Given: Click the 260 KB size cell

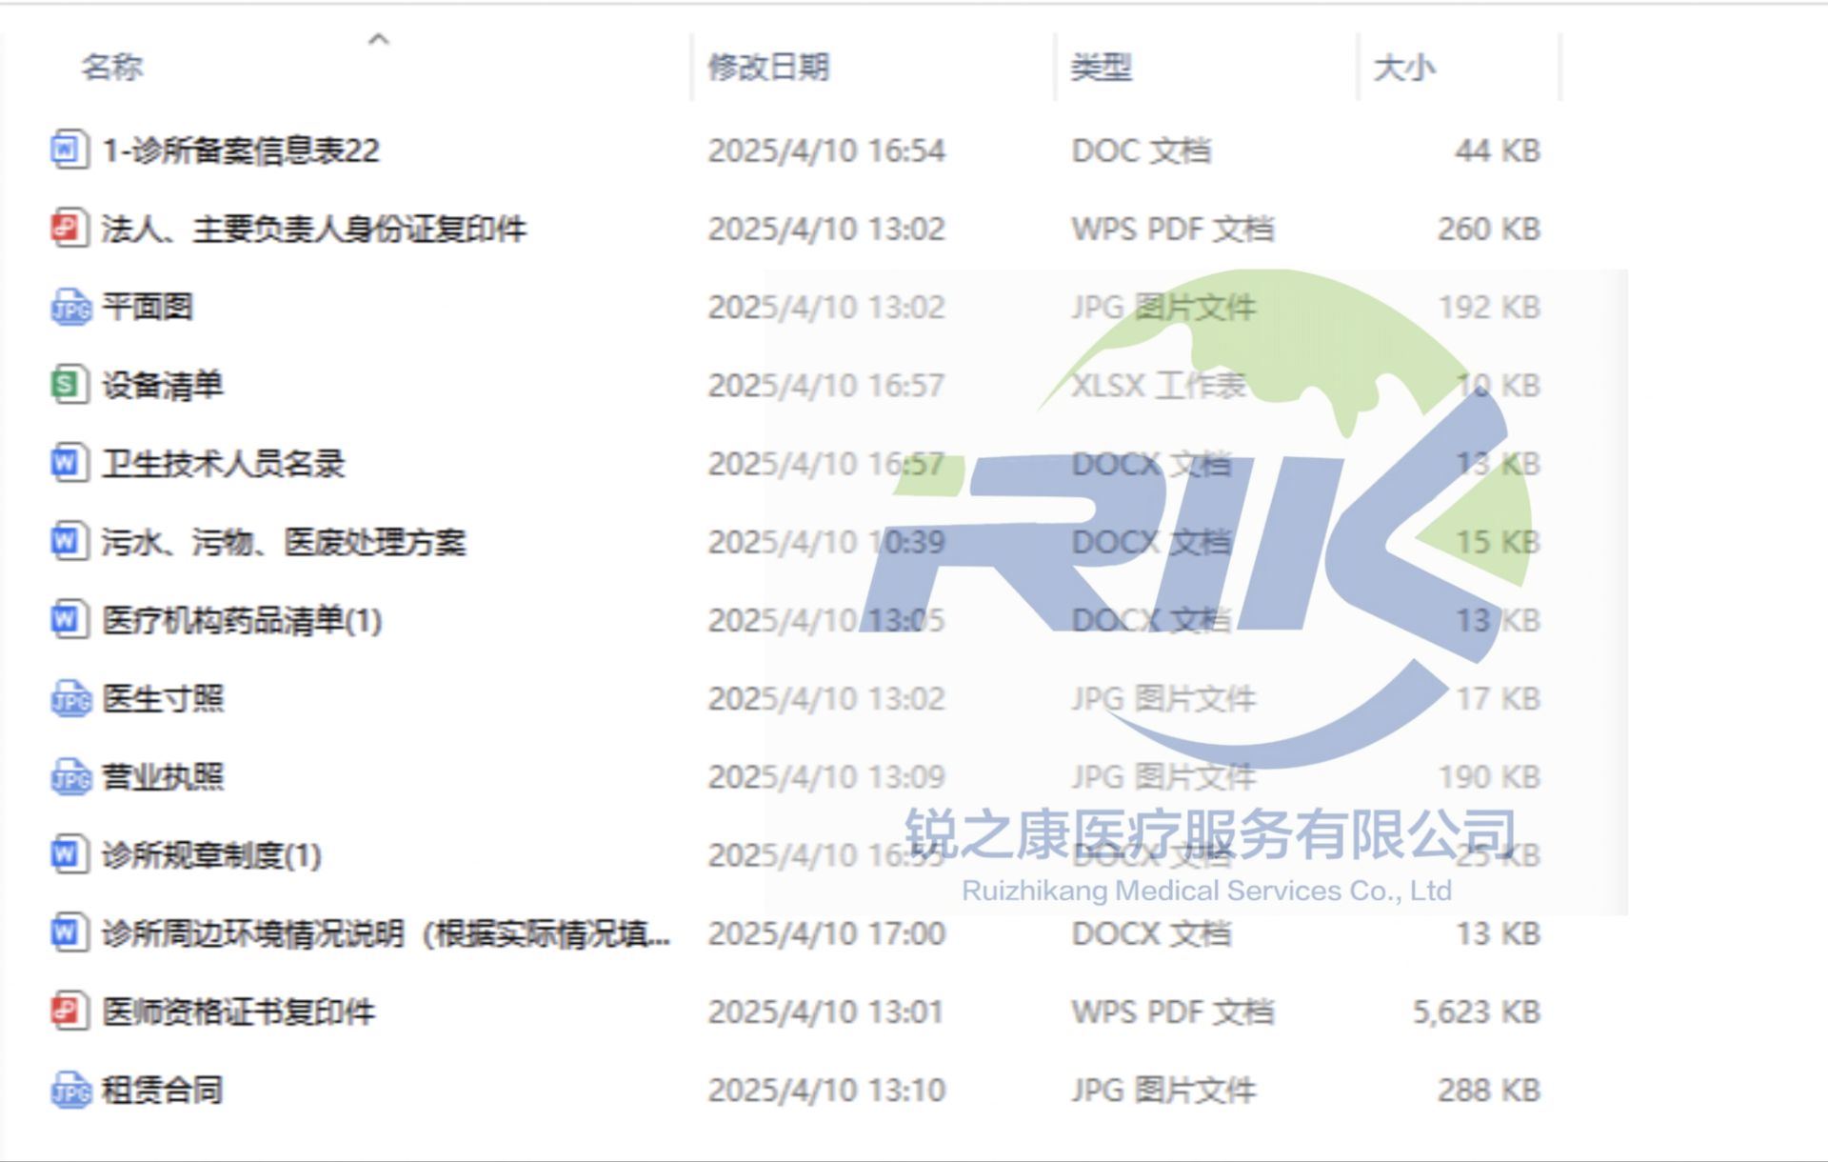Looking at the screenshot, I should 1489,229.
